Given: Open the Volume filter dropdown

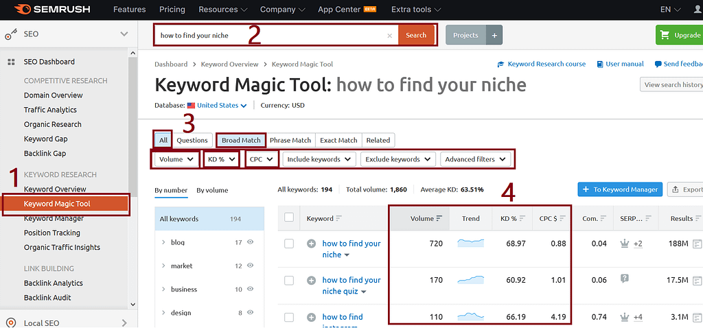Looking at the screenshot, I should click(x=176, y=159).
